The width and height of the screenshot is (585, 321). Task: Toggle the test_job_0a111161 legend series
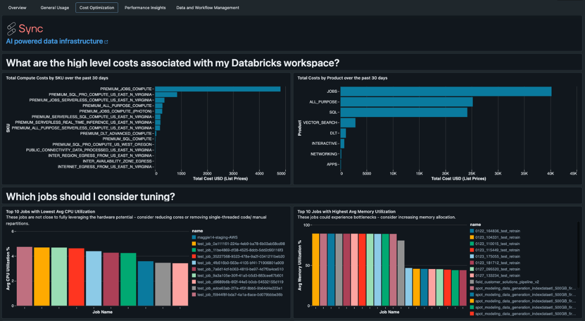click(x=238, y=244)
